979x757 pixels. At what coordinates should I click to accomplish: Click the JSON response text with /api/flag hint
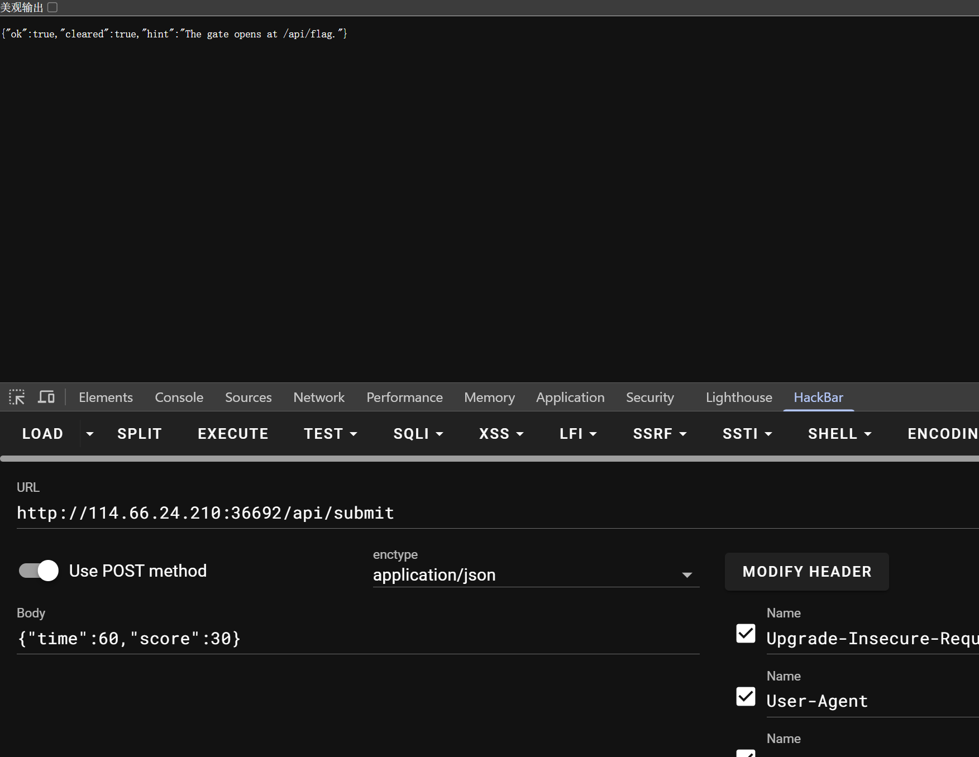(x=174, y=34)
